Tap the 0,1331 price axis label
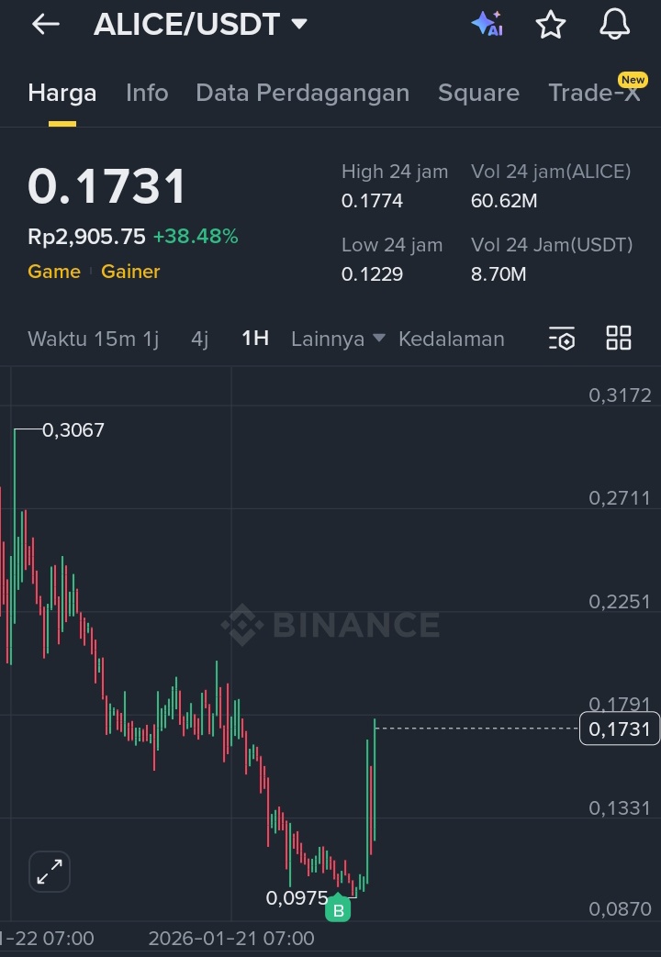 coord(620,808)
